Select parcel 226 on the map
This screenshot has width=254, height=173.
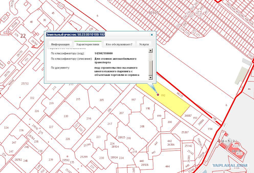[37, 111]
